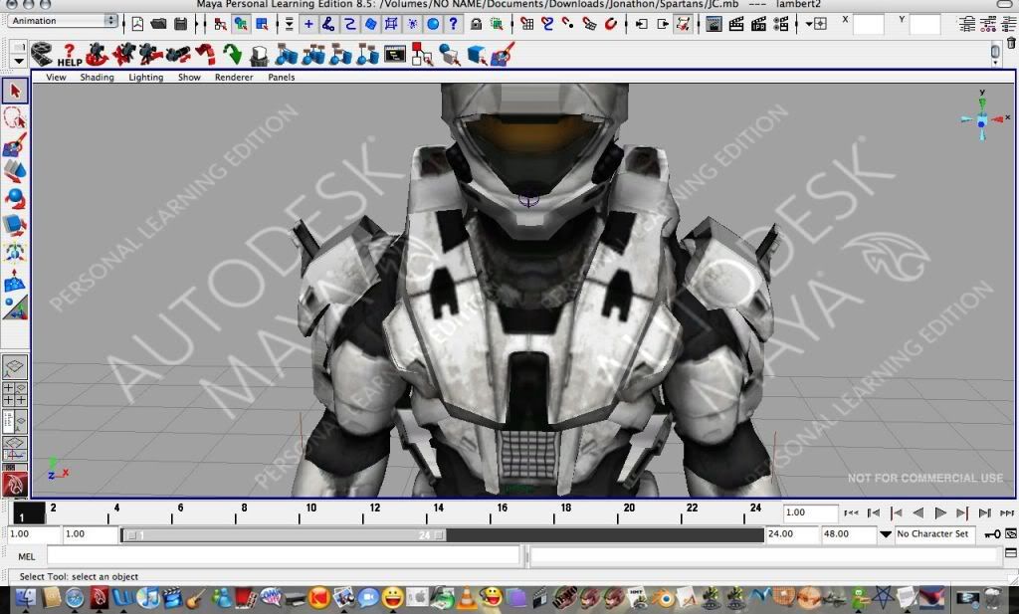Viewport: 1019px width, 614px height.
Task: Click the playback range slider bar
Action: (285, 535)
